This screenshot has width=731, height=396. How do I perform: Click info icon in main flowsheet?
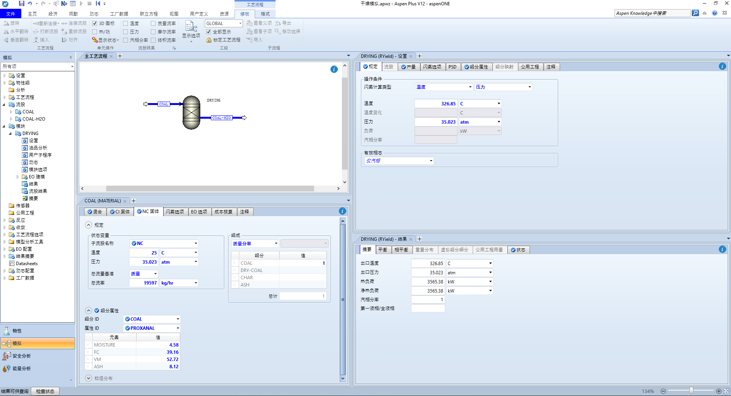(x=334, y=69)
